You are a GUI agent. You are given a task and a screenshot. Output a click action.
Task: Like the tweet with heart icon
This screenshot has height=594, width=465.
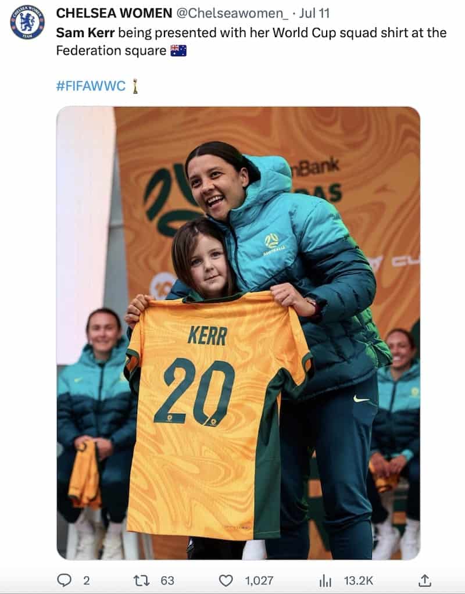tap(226, 581)
